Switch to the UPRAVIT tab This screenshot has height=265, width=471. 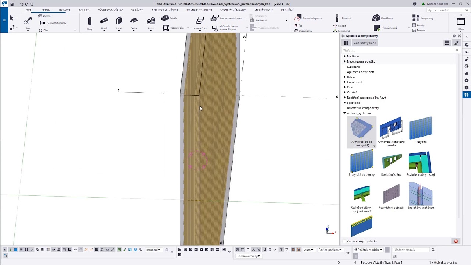[x=64, y=10]
